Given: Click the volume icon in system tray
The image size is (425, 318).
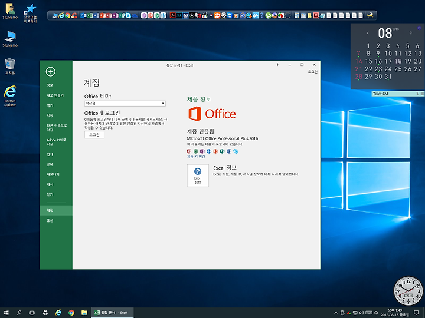Looking at the screenshot, I should pyautogui.click(x=362, y=313).
